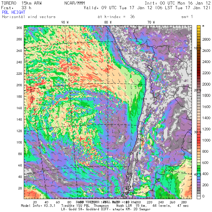Click the 'm' unit label above color bar
The height and width of the screenshot is (212, 212).
[203, 26]
